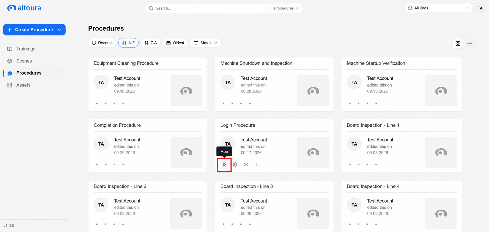Open Login Procedure settings gear icon
Image resolution: width=489 pixels, height=232 pixels.
[x=235, y=164]
